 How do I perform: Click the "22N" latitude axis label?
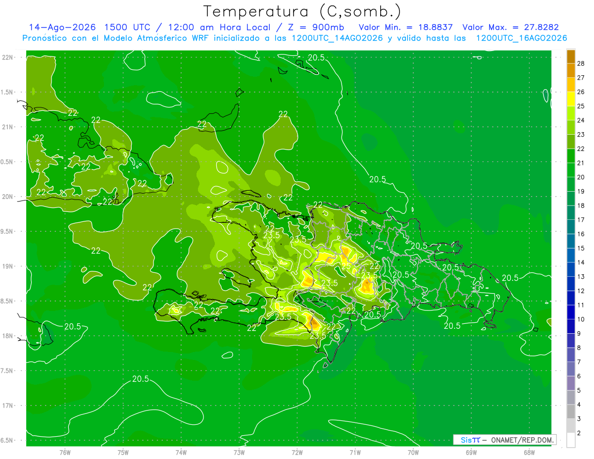click(7, 57)
